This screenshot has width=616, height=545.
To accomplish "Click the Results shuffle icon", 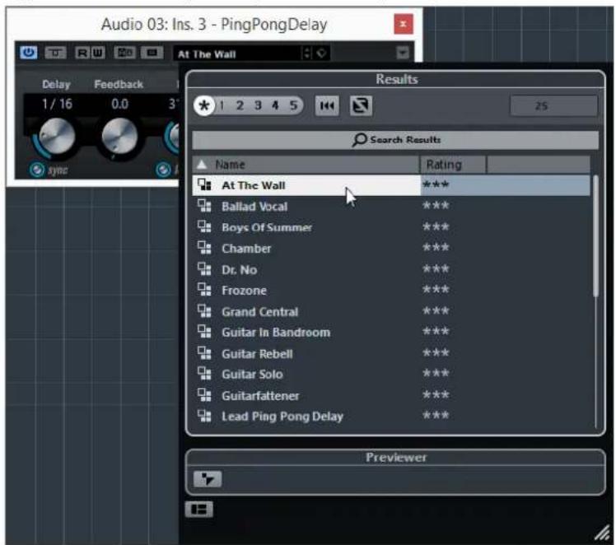I will coord(361,105).
